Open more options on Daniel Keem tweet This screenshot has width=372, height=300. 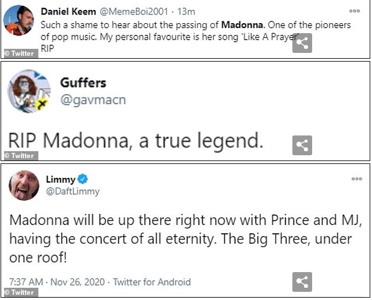(x=355, y=10)
